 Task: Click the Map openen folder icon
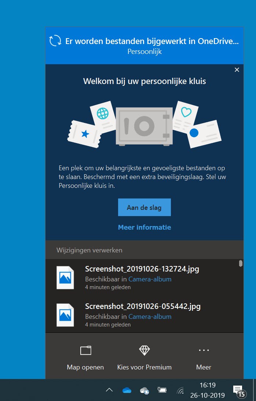(x=86, y=350)
